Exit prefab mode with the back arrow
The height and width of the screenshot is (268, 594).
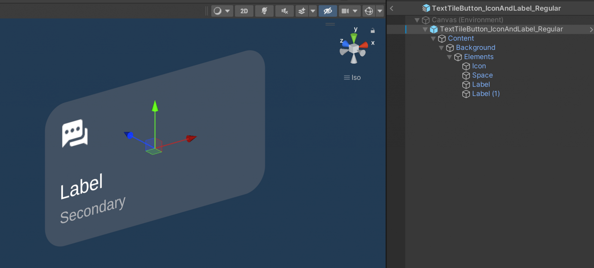point(392,8)
